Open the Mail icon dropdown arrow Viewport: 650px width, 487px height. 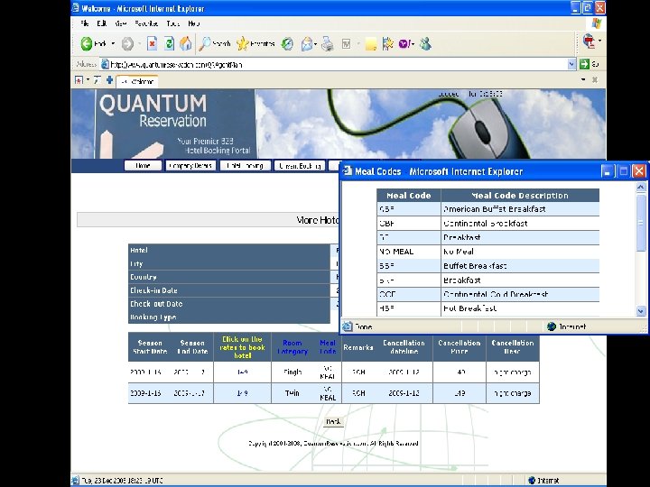coord(315,44)
